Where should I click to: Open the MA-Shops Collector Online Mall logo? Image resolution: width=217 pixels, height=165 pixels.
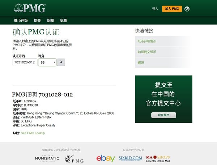(x=158, y=159)
